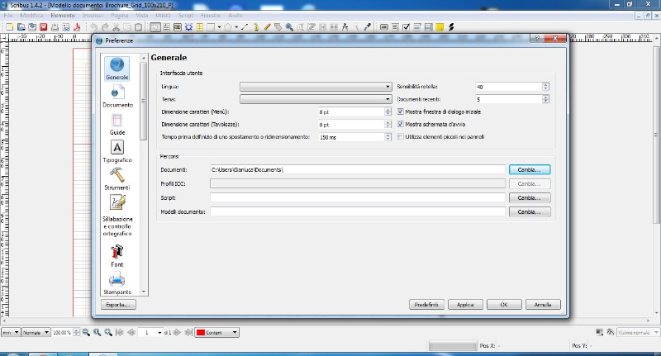The image size is (661, 356).
Task: Expand the Lingua dropdown list
Action: 315,87
